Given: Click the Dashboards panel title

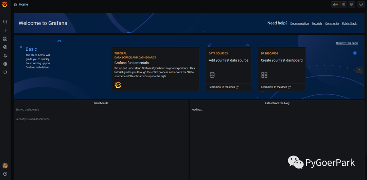Looking at the screenshot, I should tap(101, 103).
